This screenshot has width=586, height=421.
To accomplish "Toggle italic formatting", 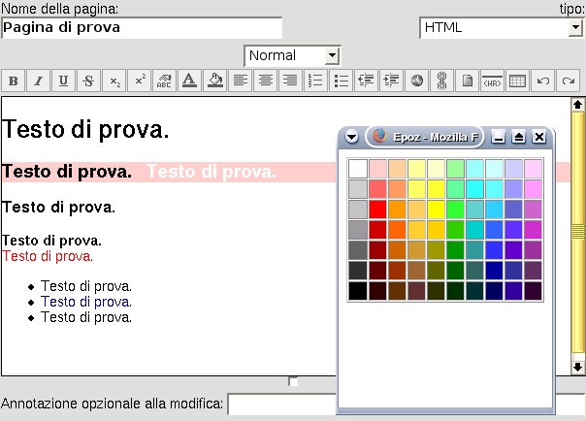I will click(39, 81).
